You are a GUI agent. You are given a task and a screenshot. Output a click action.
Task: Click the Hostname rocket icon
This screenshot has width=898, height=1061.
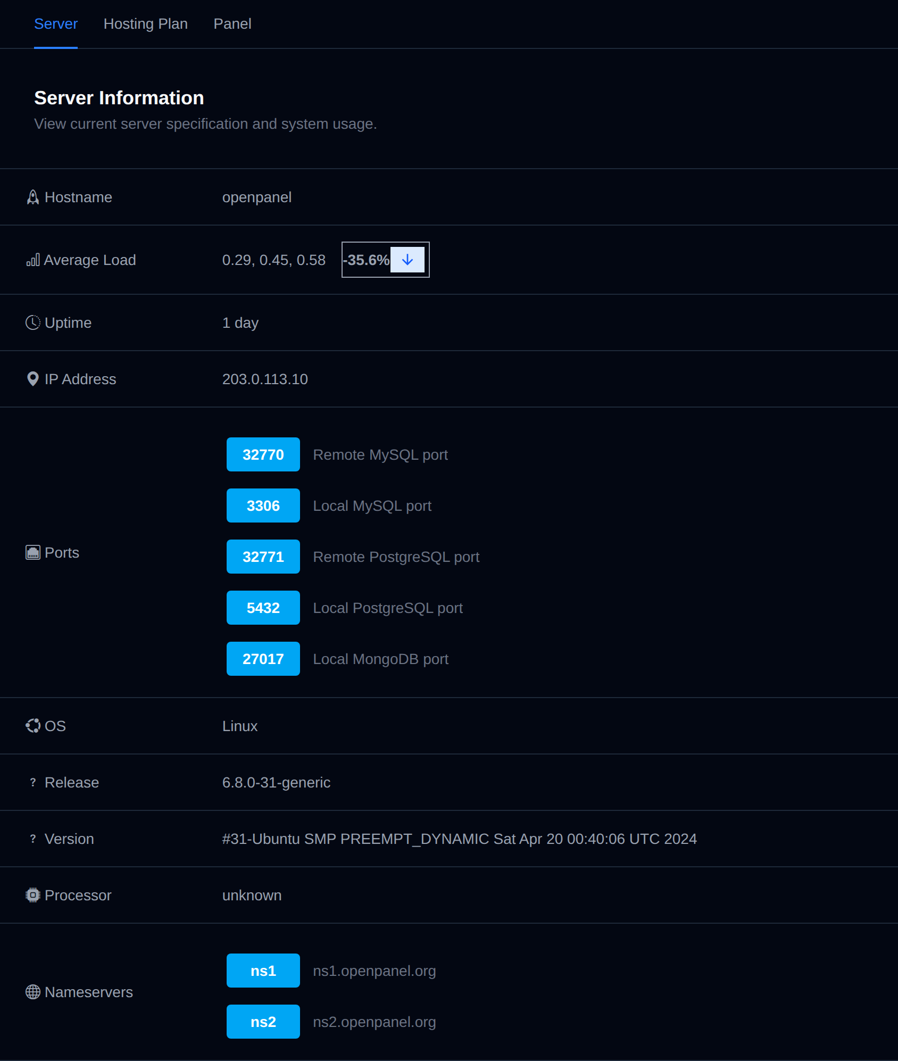pos(33,197)
